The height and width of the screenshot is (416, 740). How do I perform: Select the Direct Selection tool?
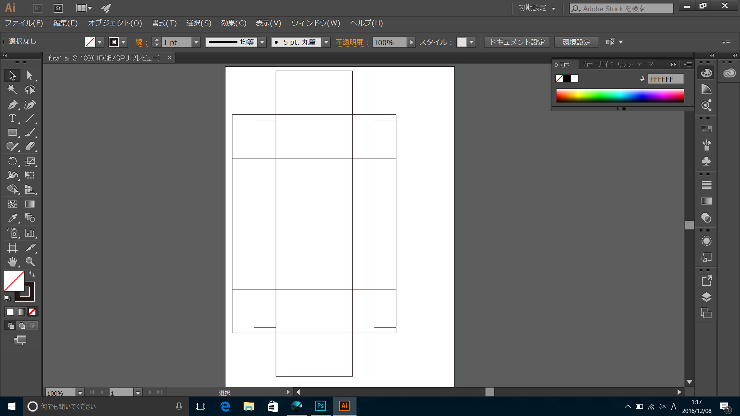(x=30, y=75)
